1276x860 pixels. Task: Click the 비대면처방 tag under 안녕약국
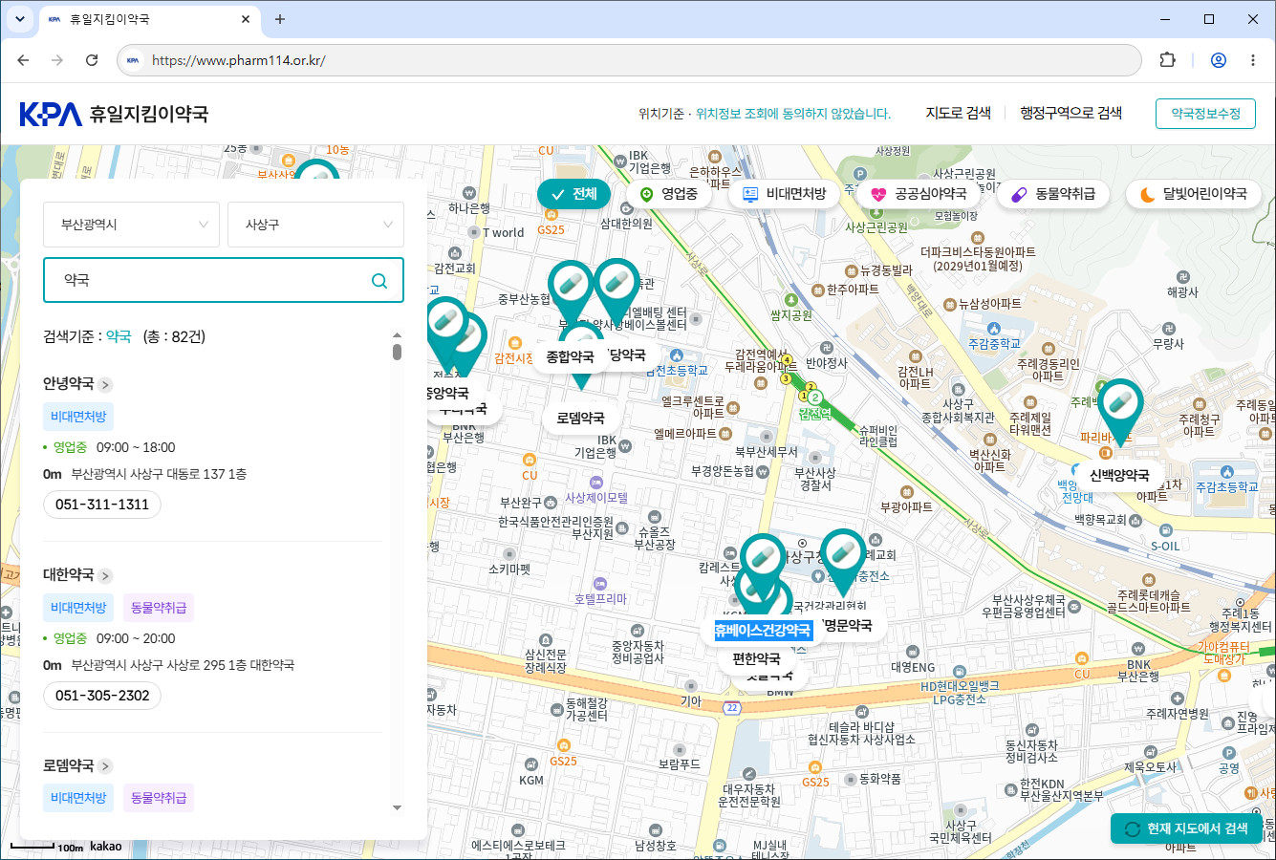coord(78,417)
